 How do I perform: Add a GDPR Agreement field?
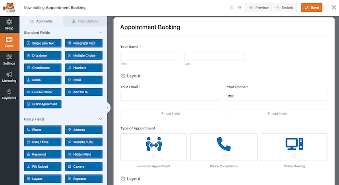(43, 104)
